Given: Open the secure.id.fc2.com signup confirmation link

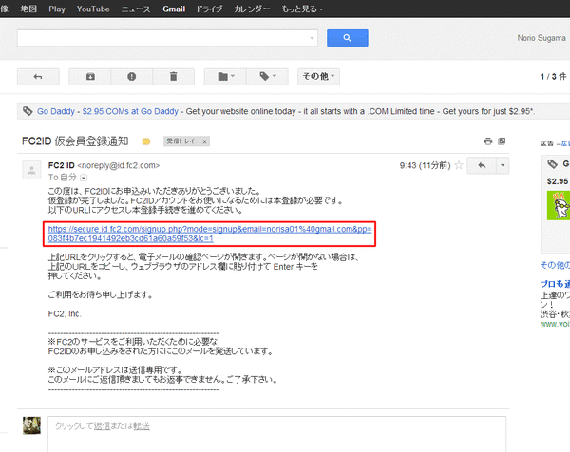Looking at the screenshot, I should pyautogui.click(x=209, y=234).
